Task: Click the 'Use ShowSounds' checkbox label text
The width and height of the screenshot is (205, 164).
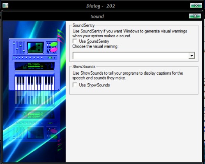Action: 94,85
